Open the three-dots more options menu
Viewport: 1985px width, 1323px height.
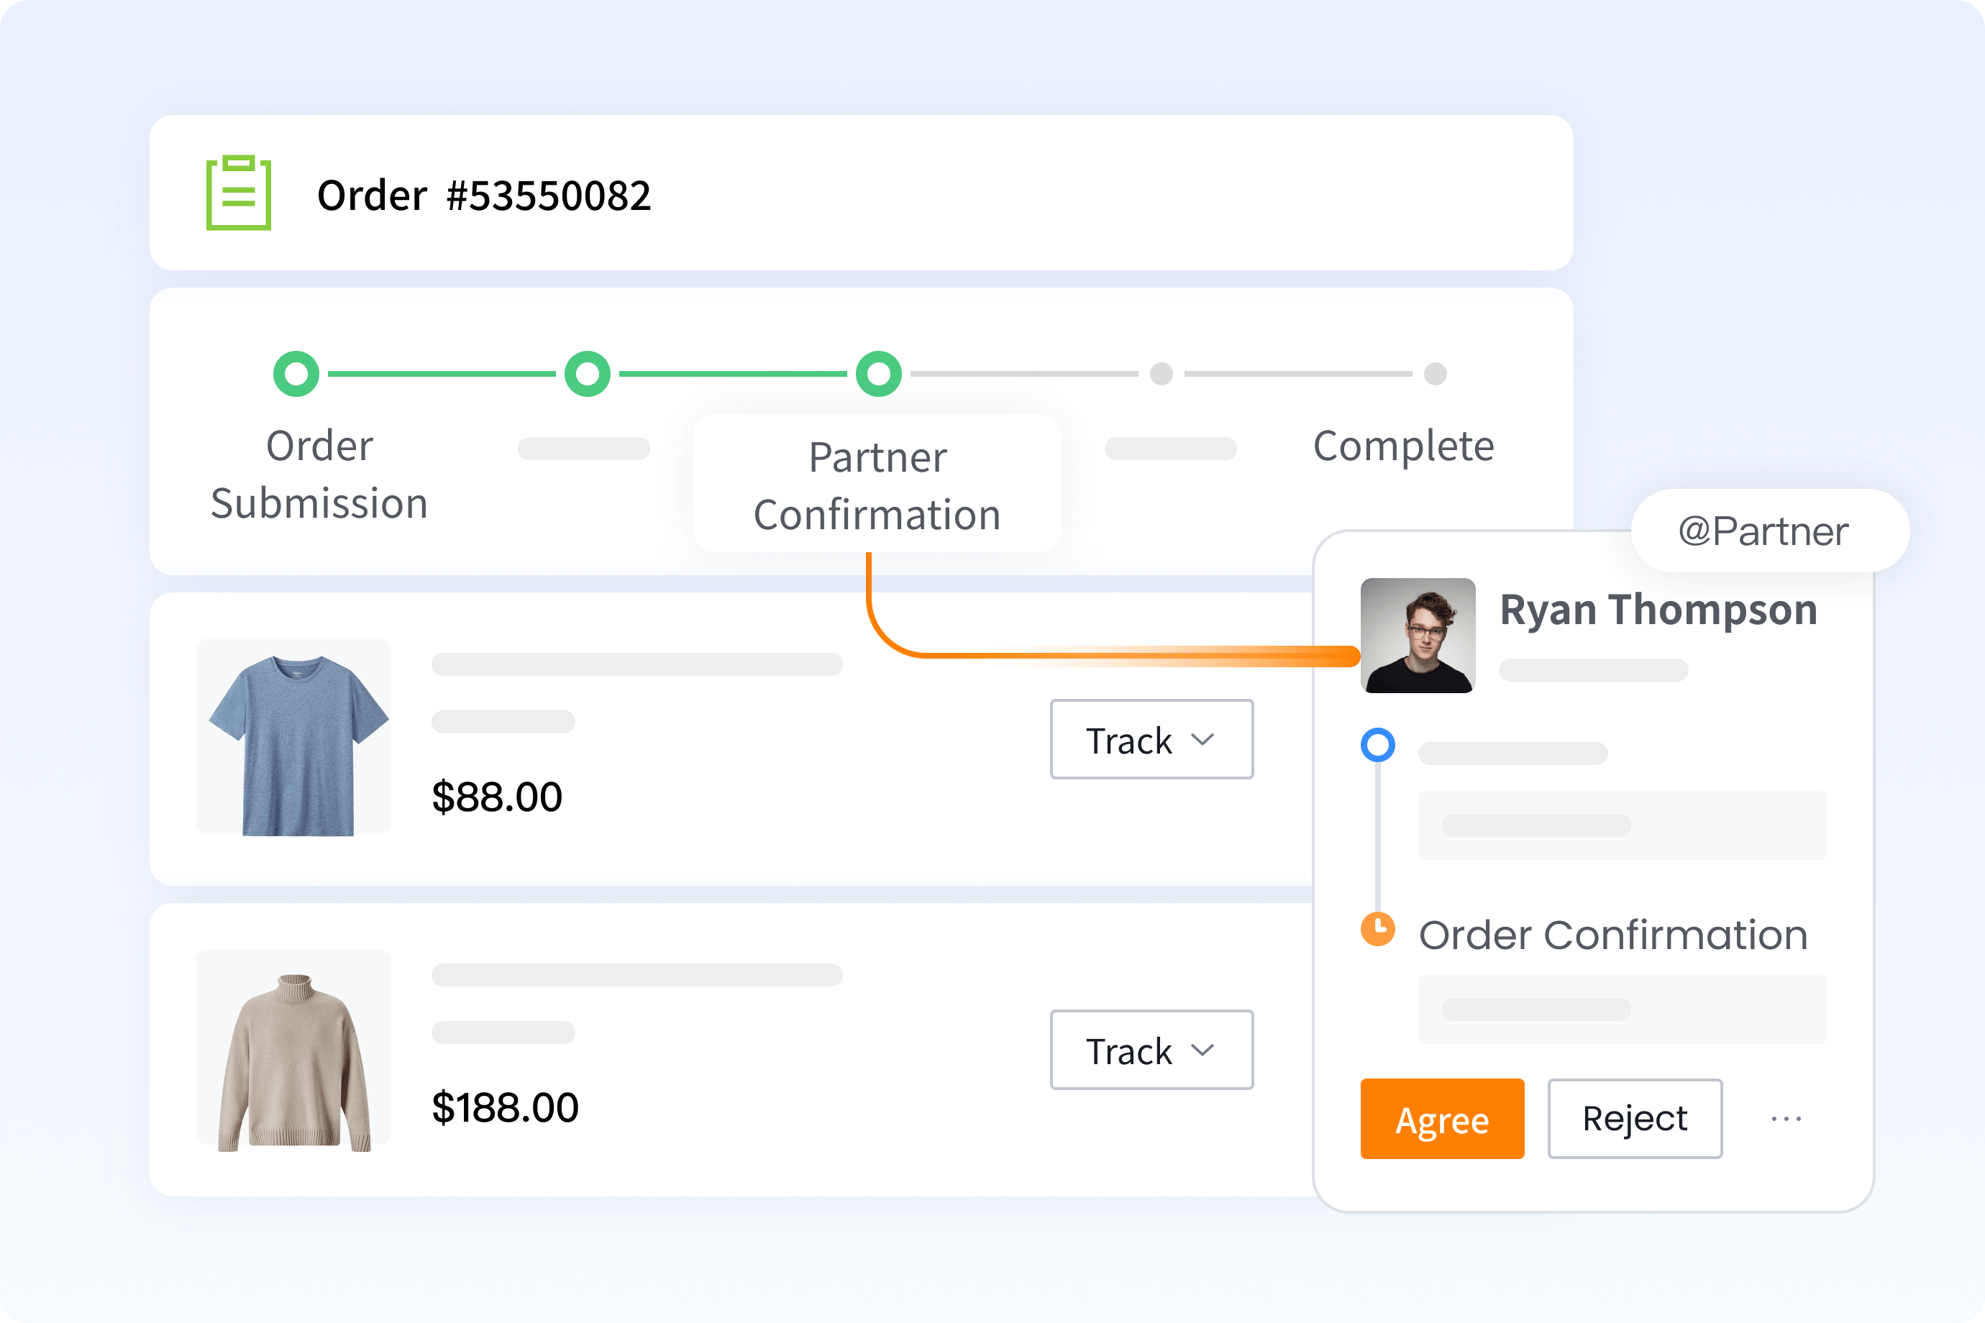pyautogui.click(x=1786, y=1119)
